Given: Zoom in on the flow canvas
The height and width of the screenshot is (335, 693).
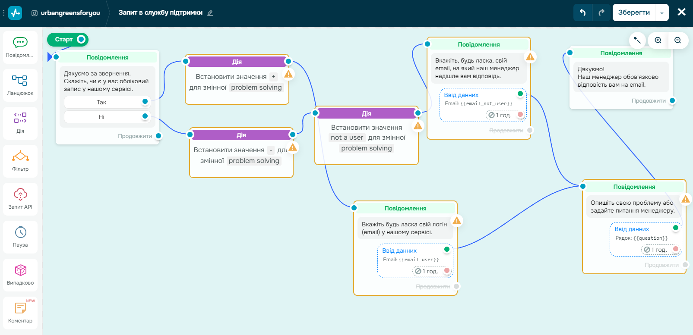Looking at the screenshot, I should (658, 40).
